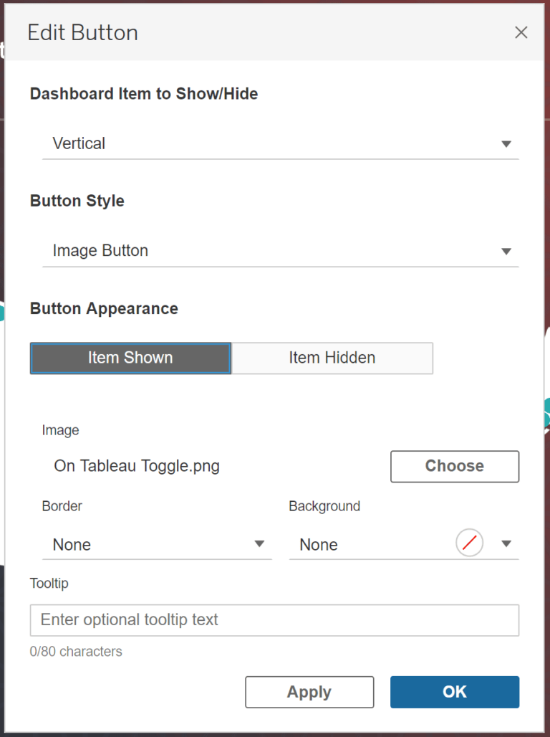Click the Dashboard Item dropdown chevron icon
This screenshot has height=737, width=550.
point(506,143)
